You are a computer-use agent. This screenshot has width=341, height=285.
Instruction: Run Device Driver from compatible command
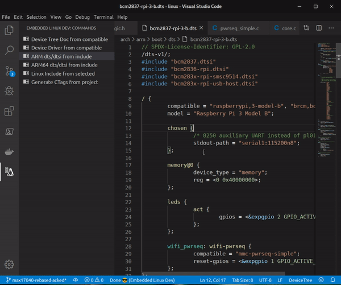tap(66, 48)
